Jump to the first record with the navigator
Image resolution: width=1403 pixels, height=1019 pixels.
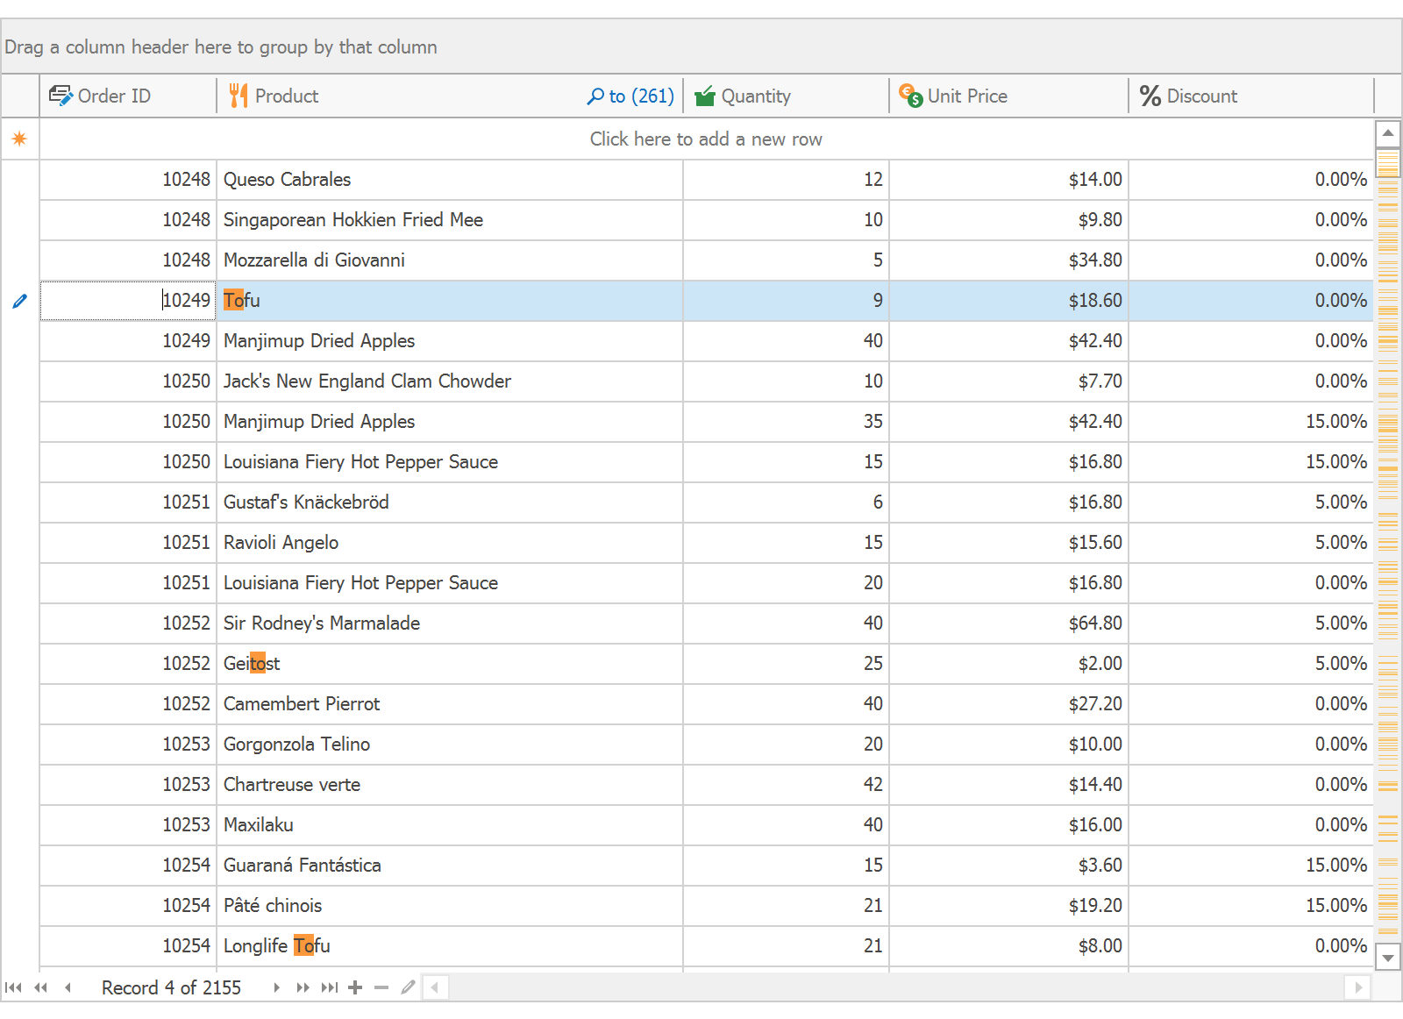point(12,987)
